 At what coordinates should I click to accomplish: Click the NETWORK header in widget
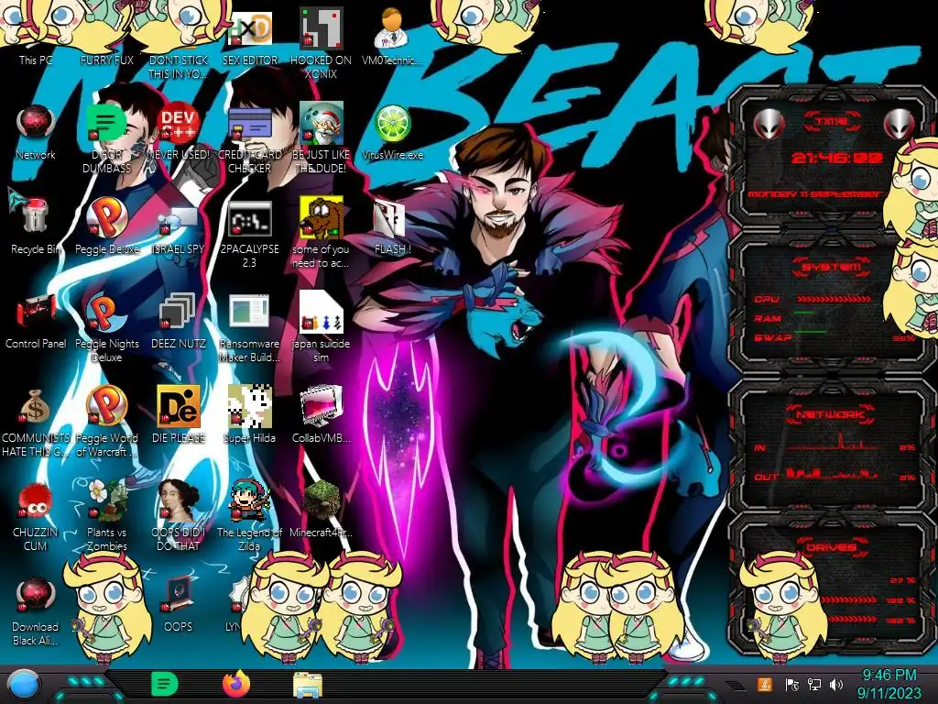click(x=830, y=414)
